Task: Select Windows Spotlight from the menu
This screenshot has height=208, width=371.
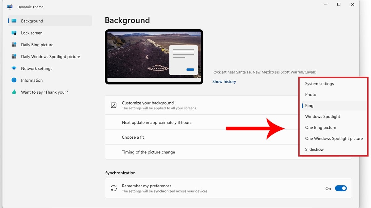Action: pos(322,116)
